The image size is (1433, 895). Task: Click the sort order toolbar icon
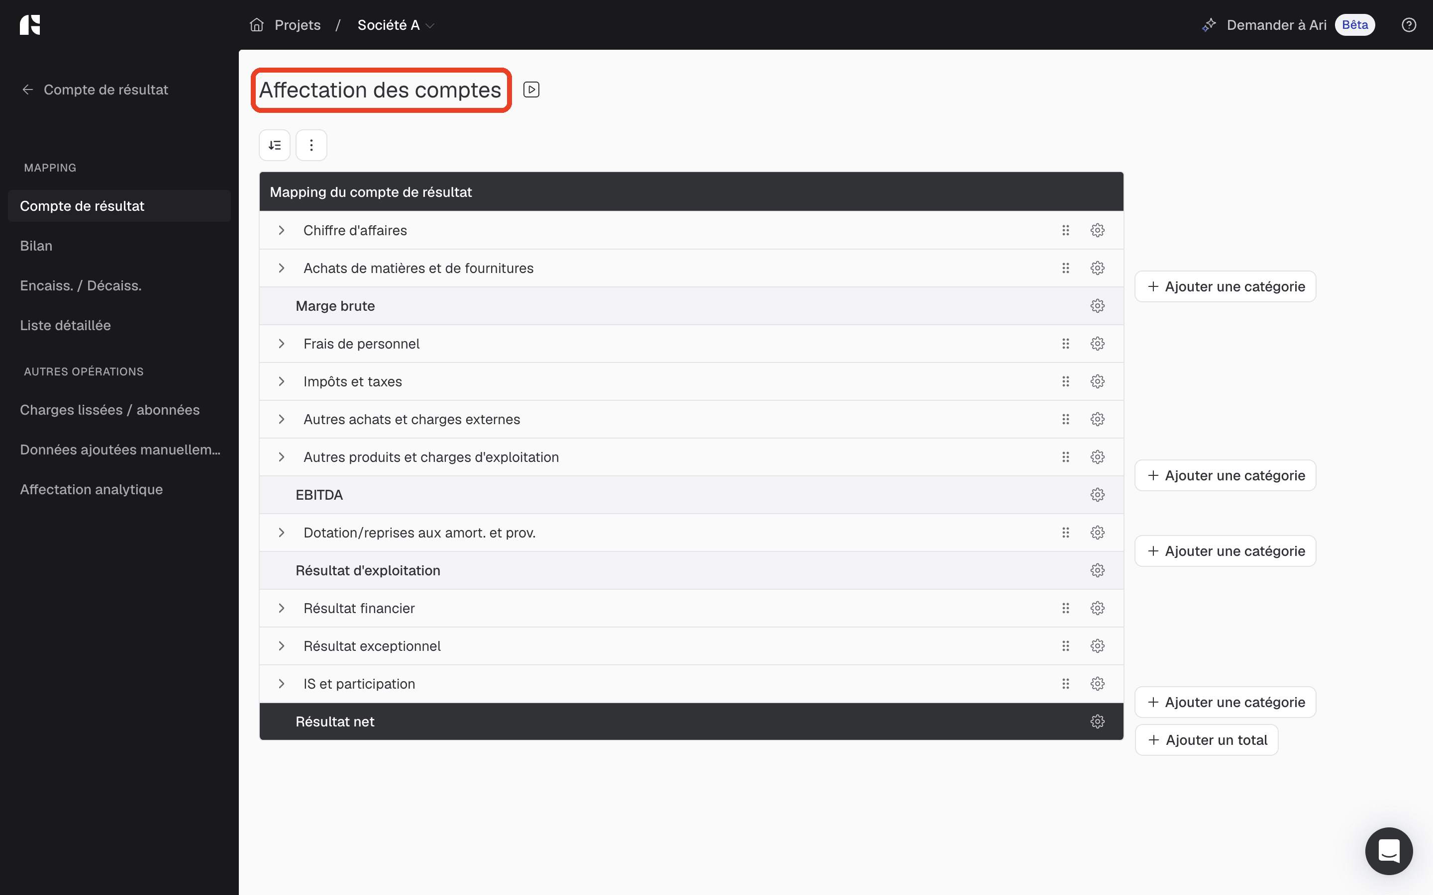click(275, 145)
